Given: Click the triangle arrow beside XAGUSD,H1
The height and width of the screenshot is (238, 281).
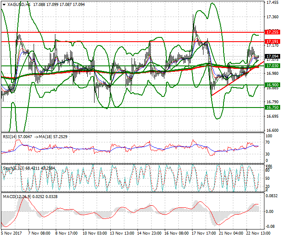Looking at the screenshot, I should click(x=4, y=4).
